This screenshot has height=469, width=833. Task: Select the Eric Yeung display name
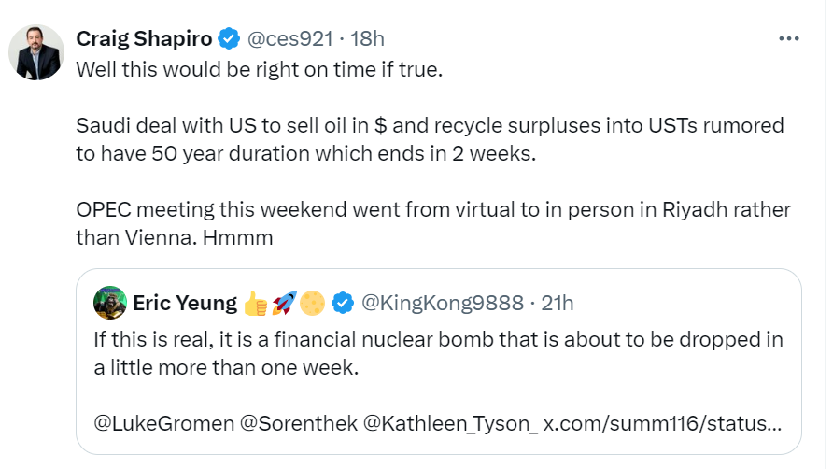(185, 303)
